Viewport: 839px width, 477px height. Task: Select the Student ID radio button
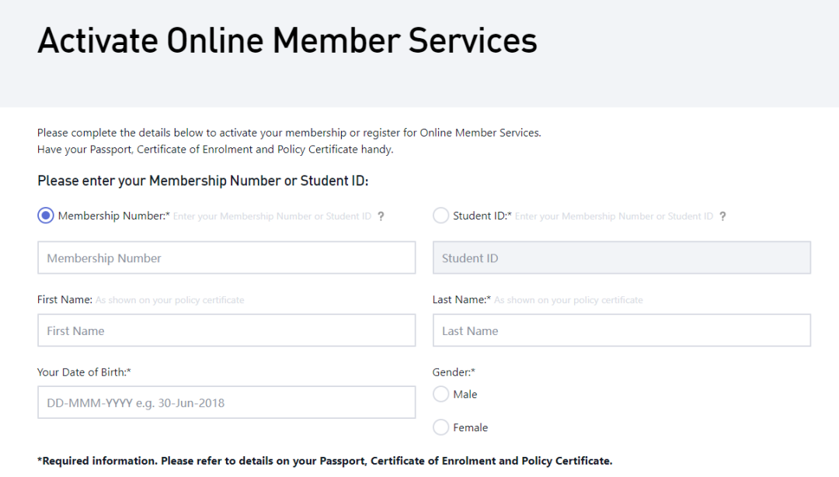[x=440, y=216]
